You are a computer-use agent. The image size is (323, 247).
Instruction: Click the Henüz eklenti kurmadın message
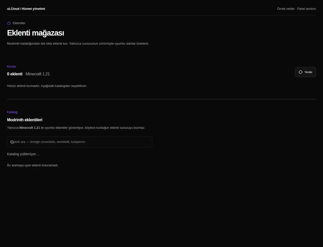[47, 86]
